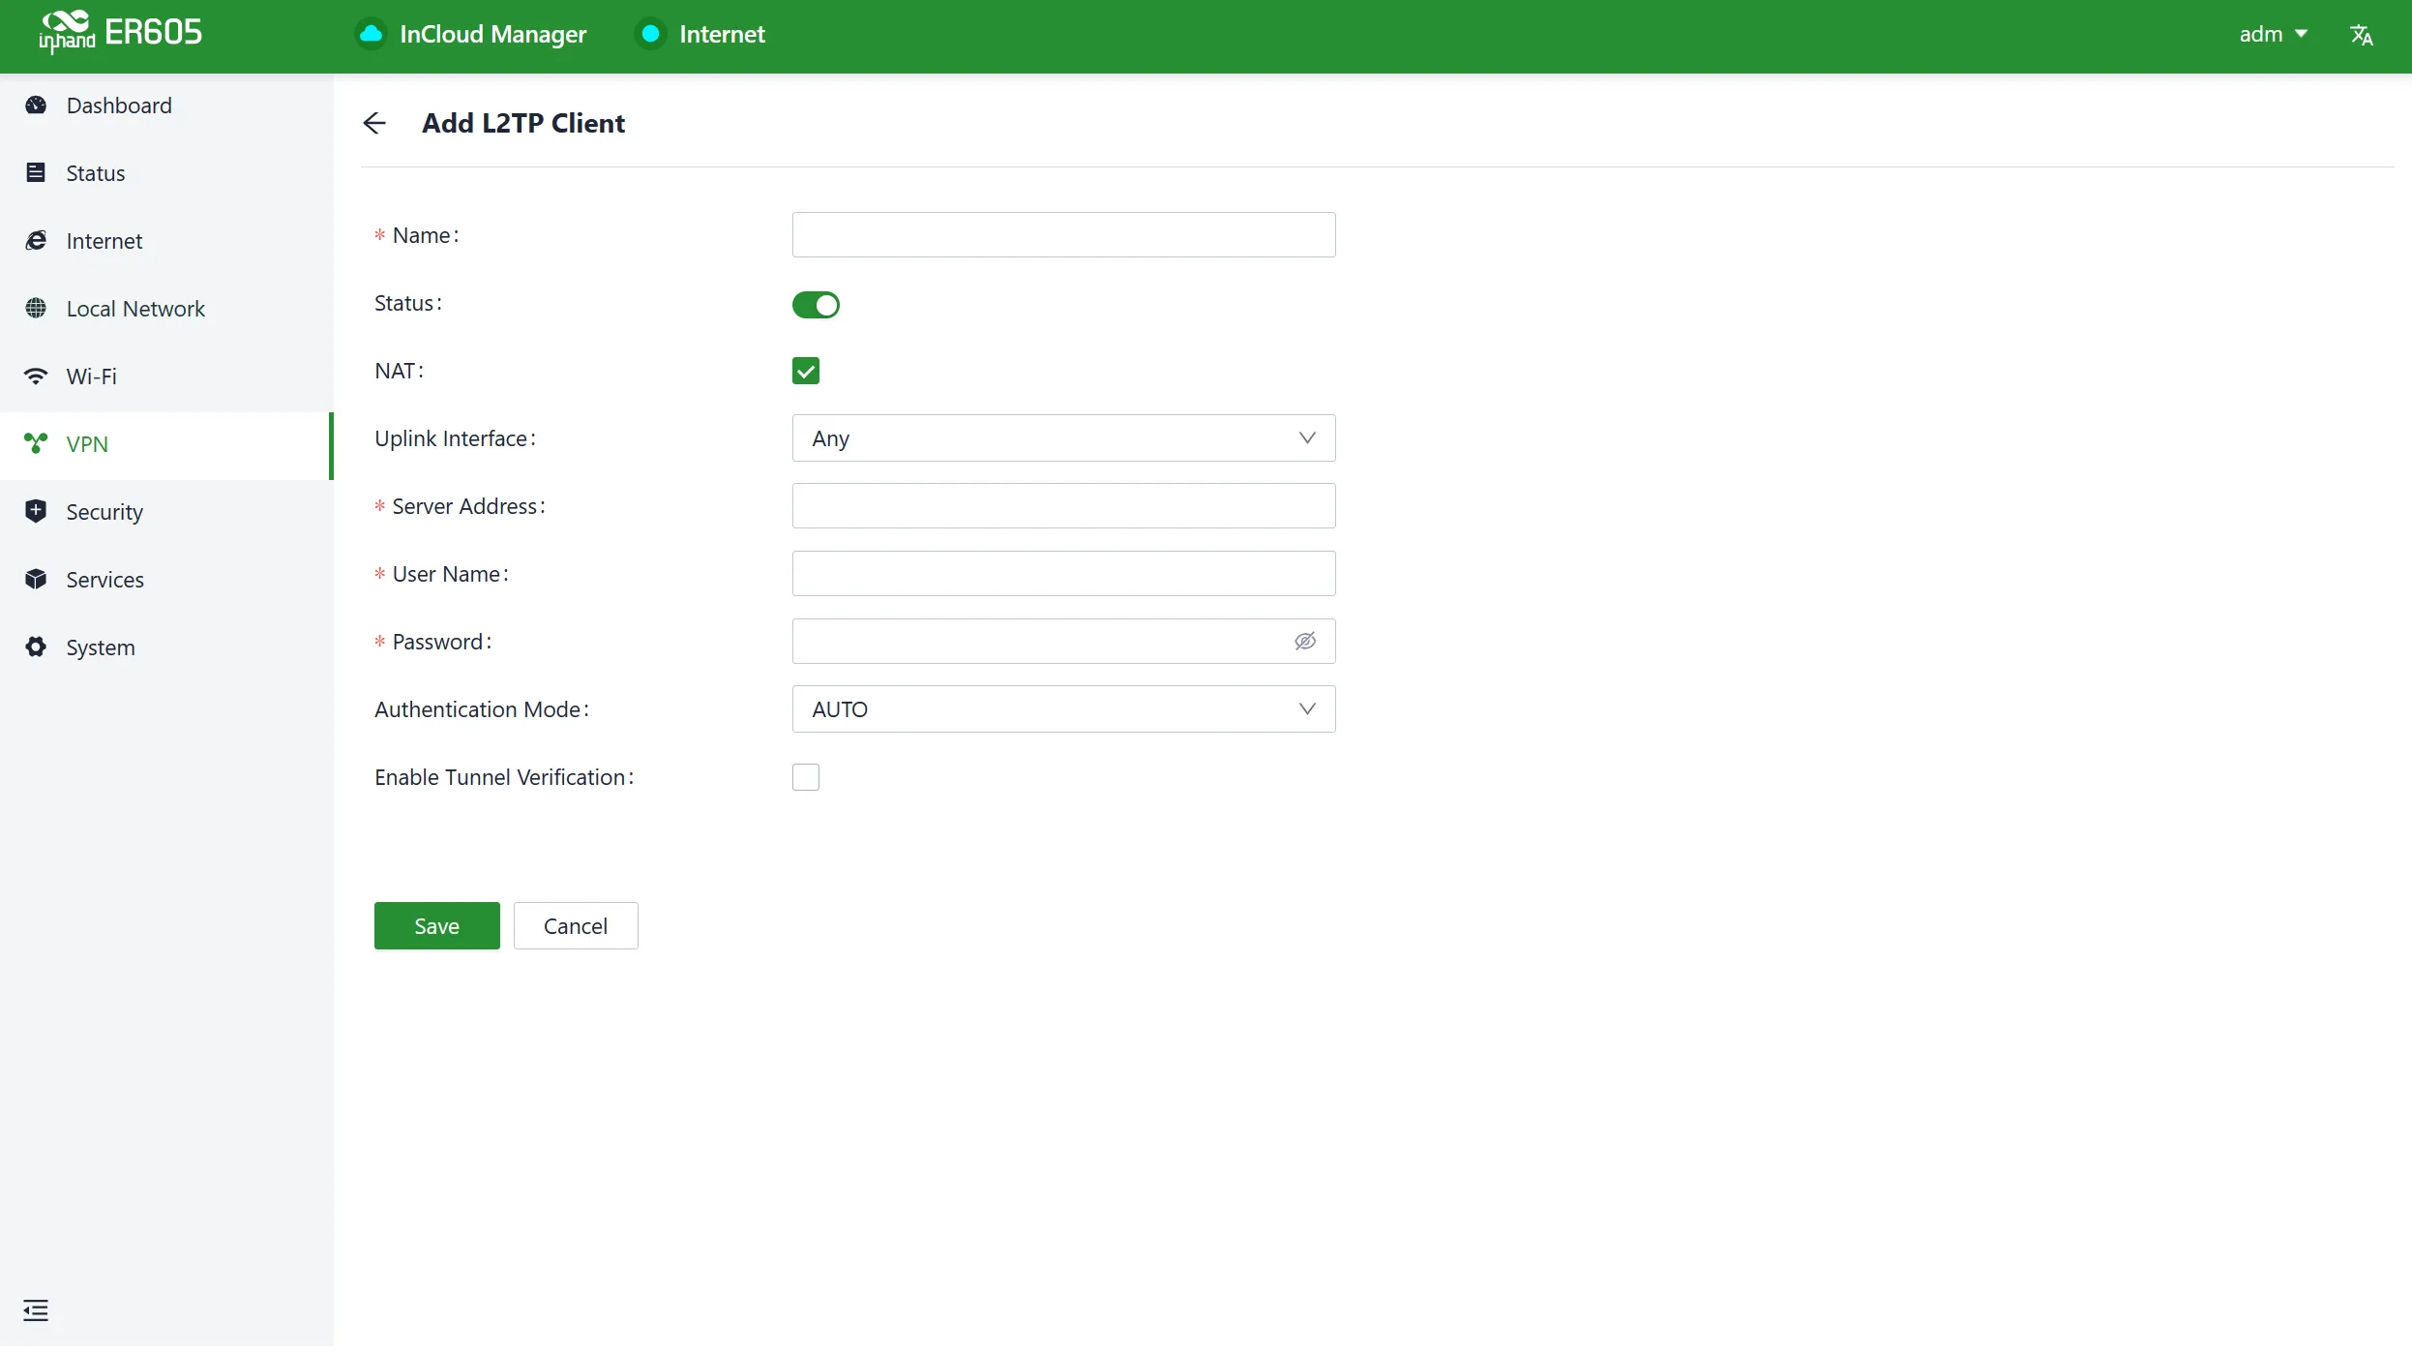Focus the Server Address input field
This screenshot has width=2412, height=1354.
tap(1063, 506)
